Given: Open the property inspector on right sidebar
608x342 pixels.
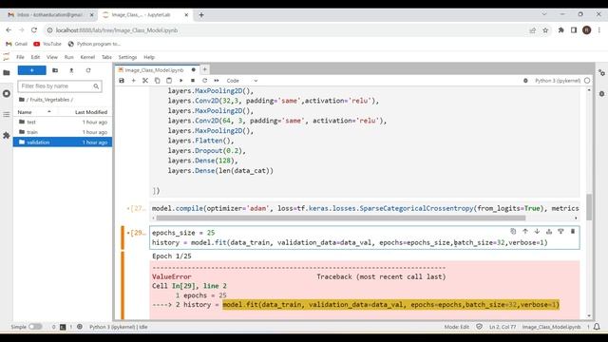Looking at the screenshot, I should 601,72.
